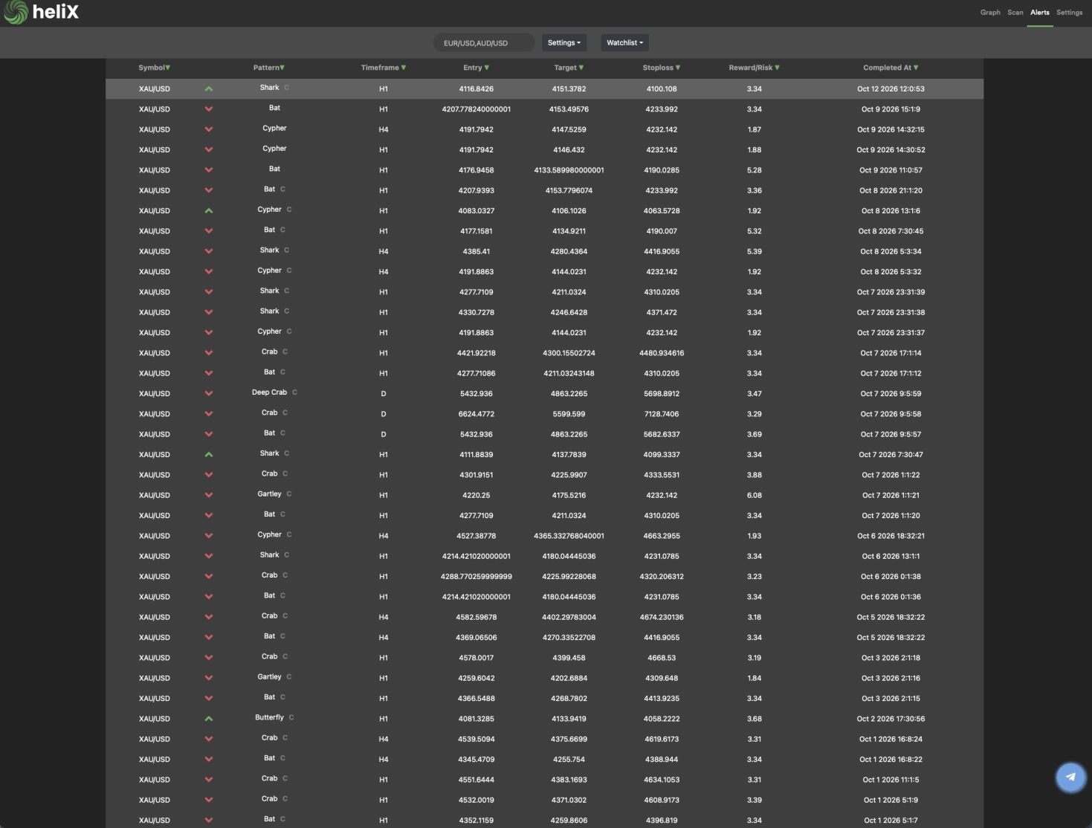Click stoploss value 4674.230136
Image resolution: width=1092 pixels, height=828 pixels.
(x=662, y=617)
